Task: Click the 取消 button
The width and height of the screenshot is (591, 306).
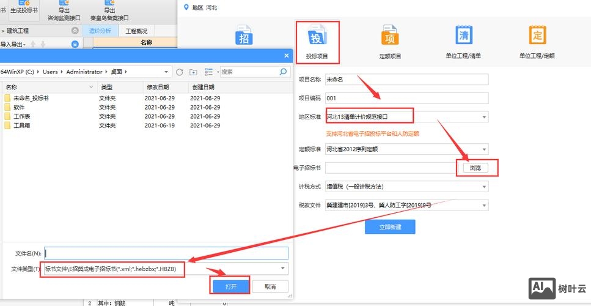Action: 270,286
